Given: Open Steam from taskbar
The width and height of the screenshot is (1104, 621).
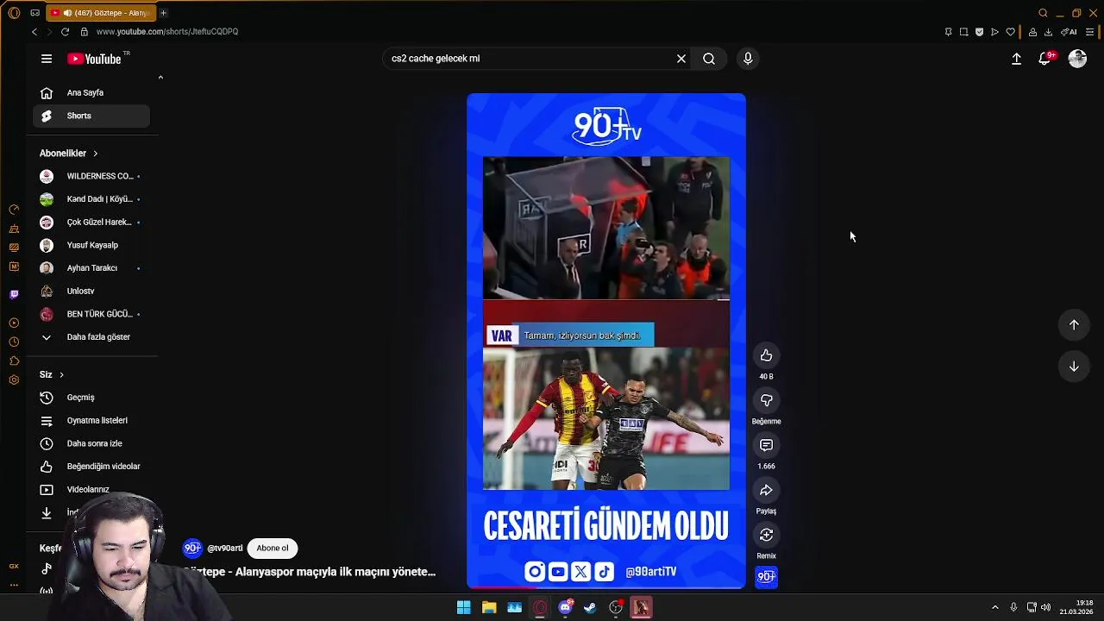Looking at the screenshot, I should 590,607.
